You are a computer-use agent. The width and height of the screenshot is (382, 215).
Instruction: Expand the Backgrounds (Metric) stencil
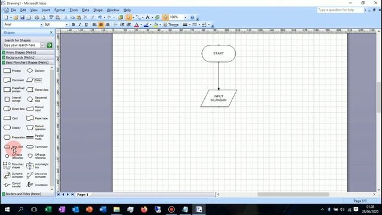point(27,57)
